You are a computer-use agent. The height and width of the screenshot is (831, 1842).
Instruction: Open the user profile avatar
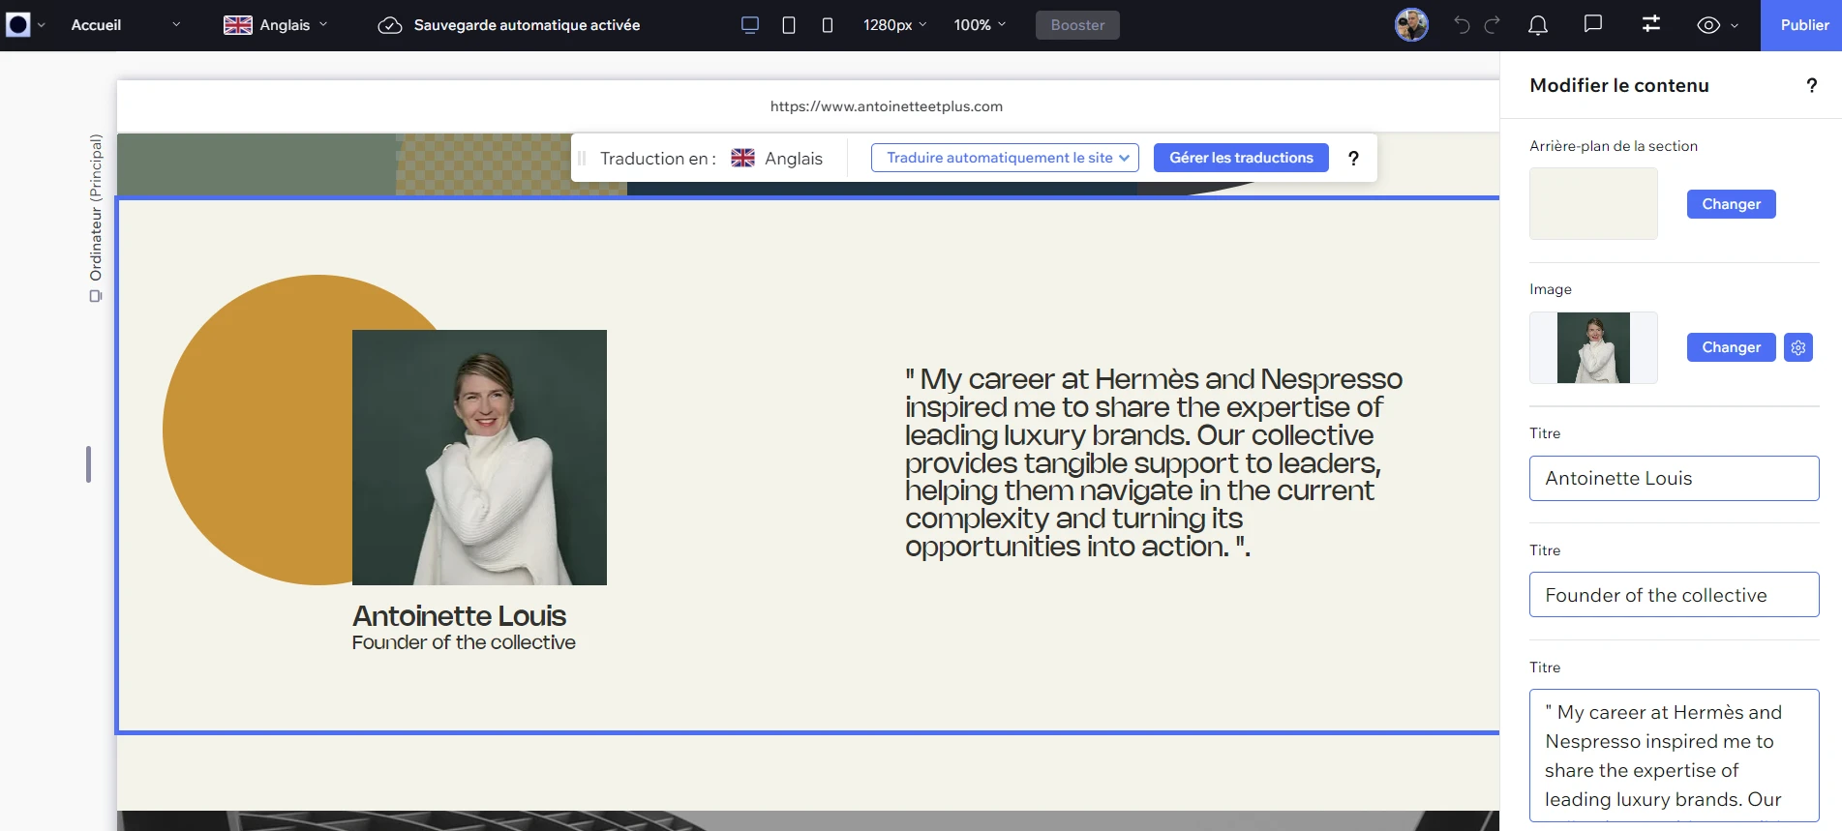tap(1411, 25)
